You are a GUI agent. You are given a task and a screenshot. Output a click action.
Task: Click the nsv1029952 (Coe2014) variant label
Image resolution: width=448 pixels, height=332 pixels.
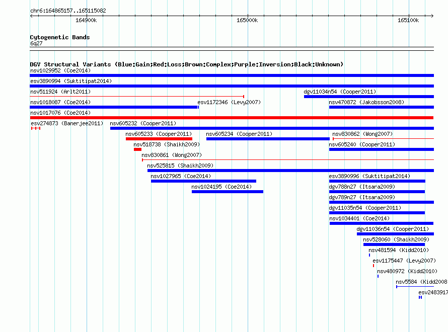(x=60, y=70)
